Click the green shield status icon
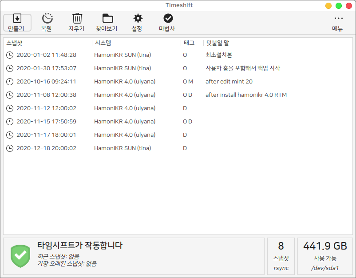 click(x=20, y=255)
